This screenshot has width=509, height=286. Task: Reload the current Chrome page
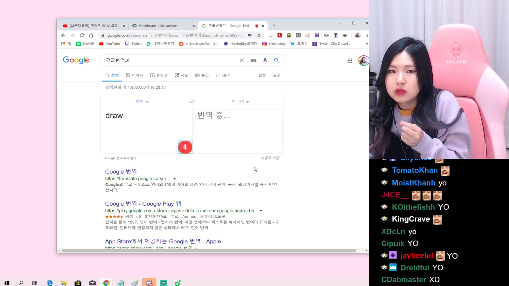coord(82,35)
